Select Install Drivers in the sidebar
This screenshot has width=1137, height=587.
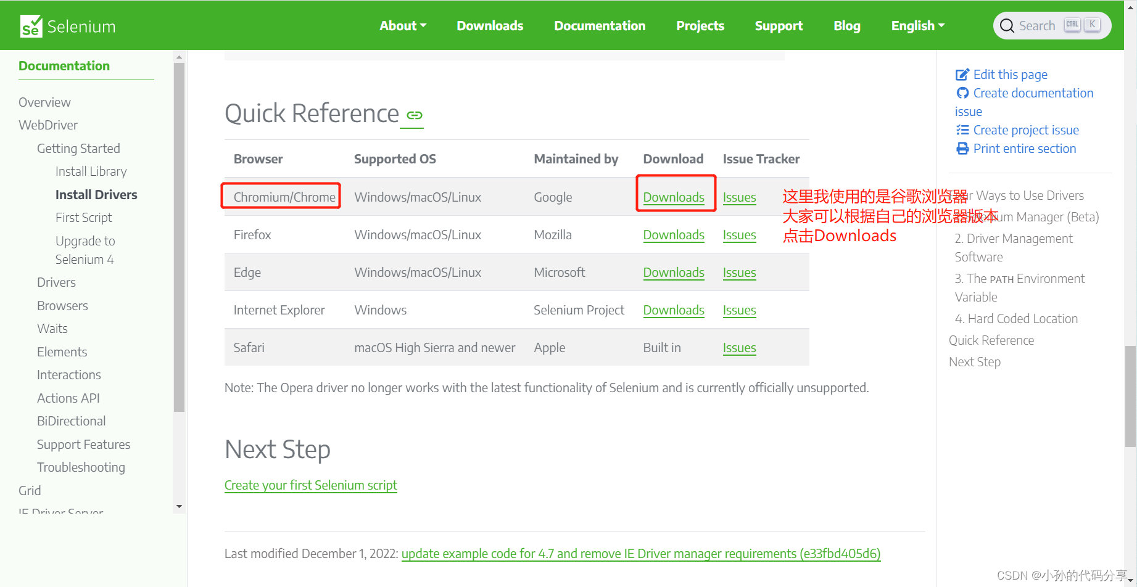click(x=96, y=195)
